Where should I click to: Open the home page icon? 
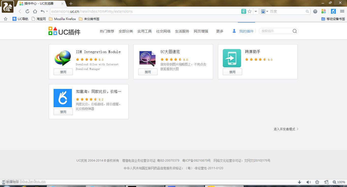coord(35,11)
